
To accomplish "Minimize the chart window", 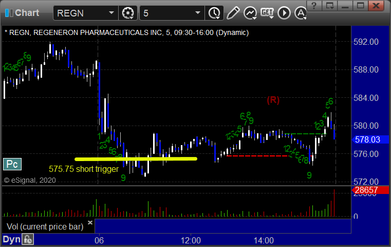I will (x=345, y=6).
